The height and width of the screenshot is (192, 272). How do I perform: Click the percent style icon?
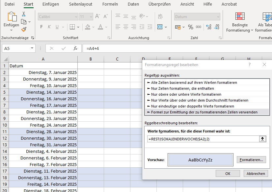190,27
